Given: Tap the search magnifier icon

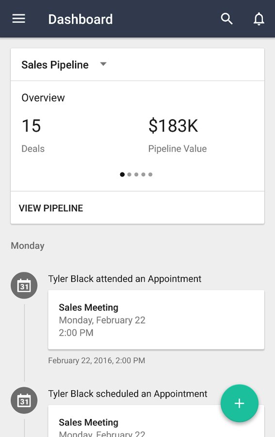Looking at the screenshot, I should tap(226, 19).
